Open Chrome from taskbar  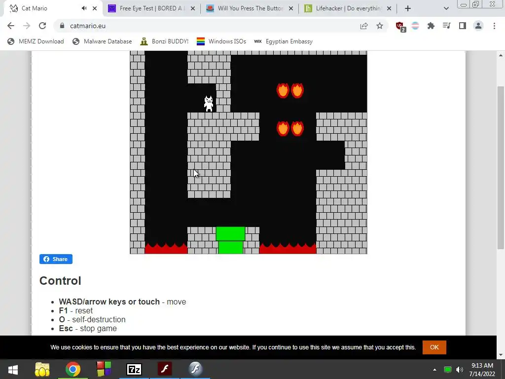[x=73, y=369]
